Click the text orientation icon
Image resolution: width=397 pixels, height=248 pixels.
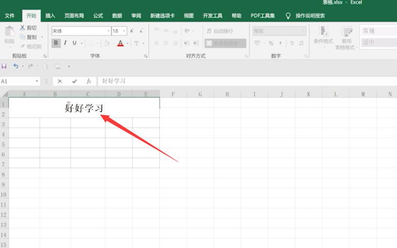tap(187, 31)
